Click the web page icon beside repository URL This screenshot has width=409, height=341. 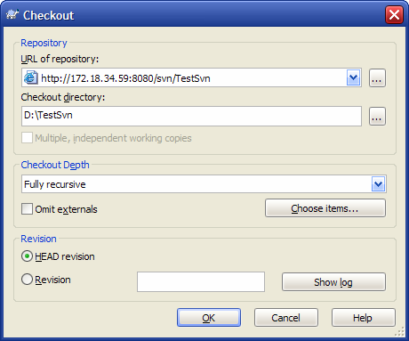(x=31, y=77)
